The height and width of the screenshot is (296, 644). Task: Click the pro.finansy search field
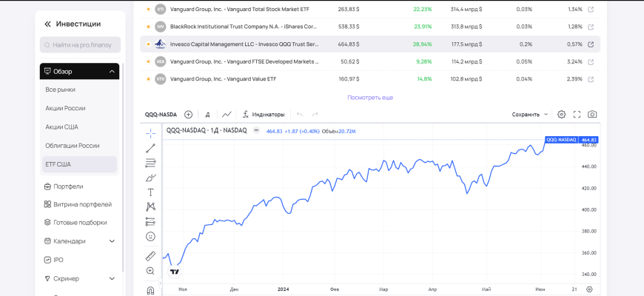(x=80, y=45)
